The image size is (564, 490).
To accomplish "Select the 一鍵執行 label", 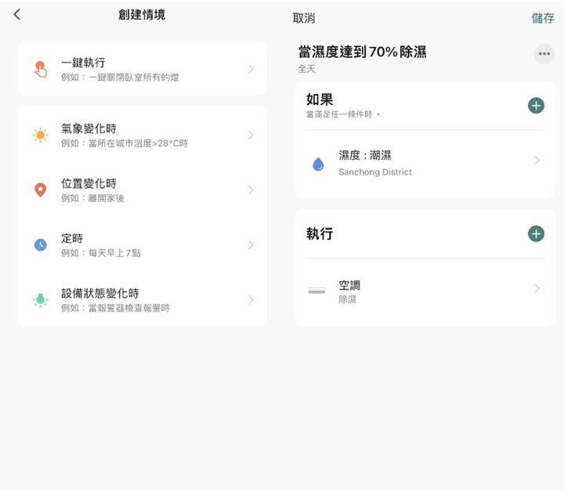I will pyautogui.click(x=83, y=63).
